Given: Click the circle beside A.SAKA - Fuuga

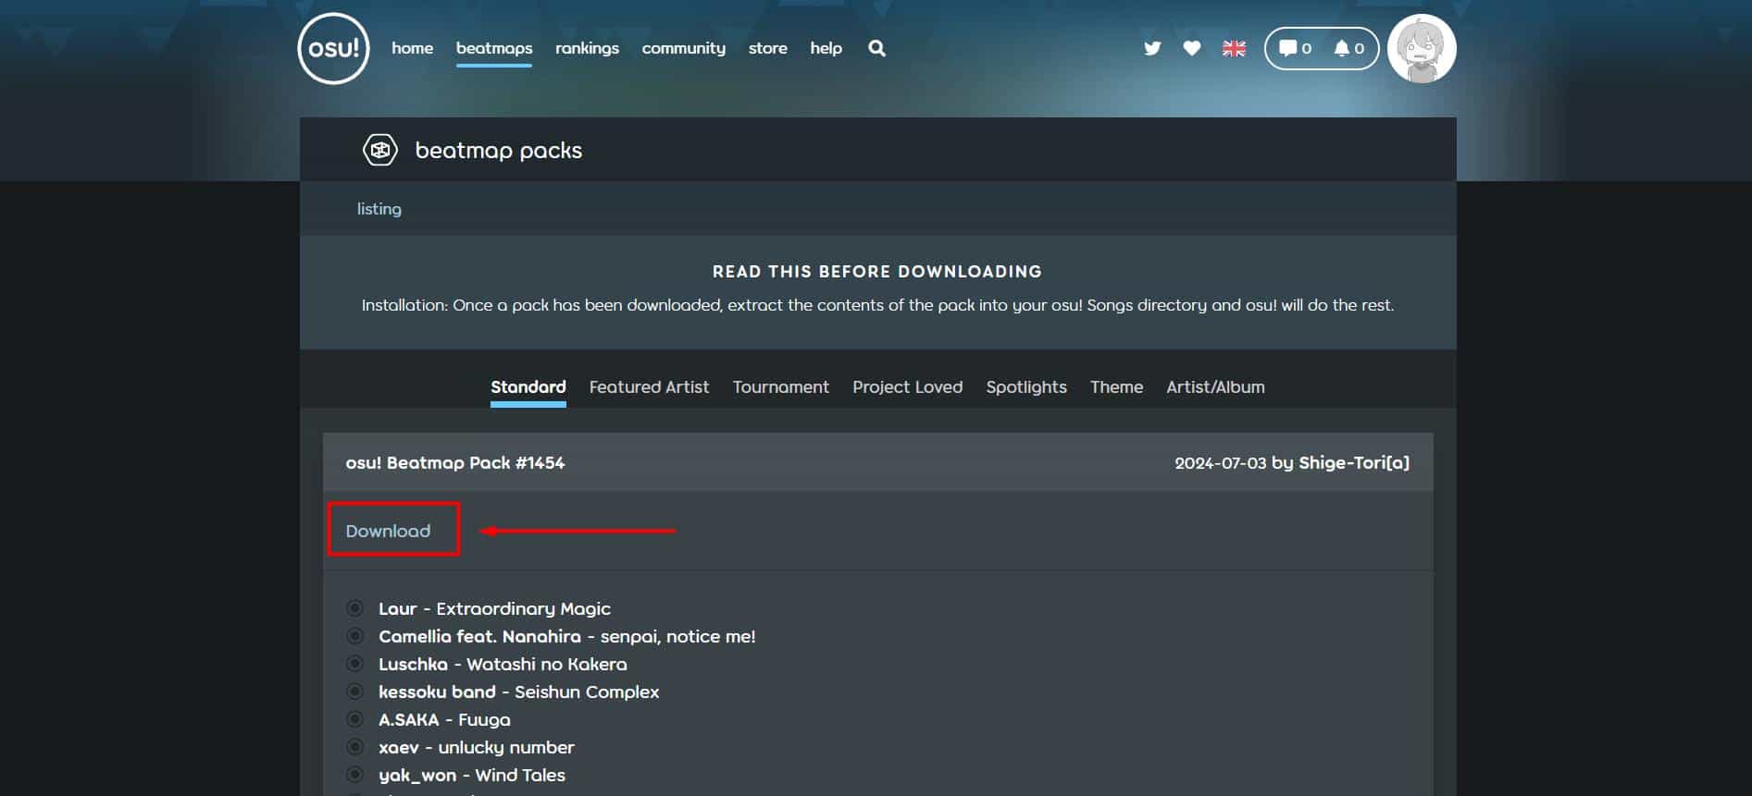Looking at the screenshot, I should [354, 719].
